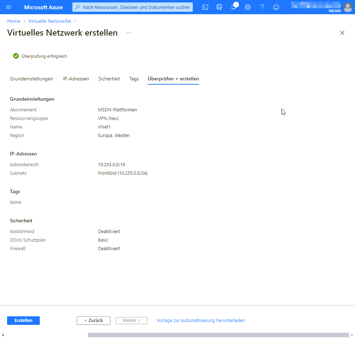Go to Home breadcrumb
Screen dimensions: 355x338
(x=14, y=21)
